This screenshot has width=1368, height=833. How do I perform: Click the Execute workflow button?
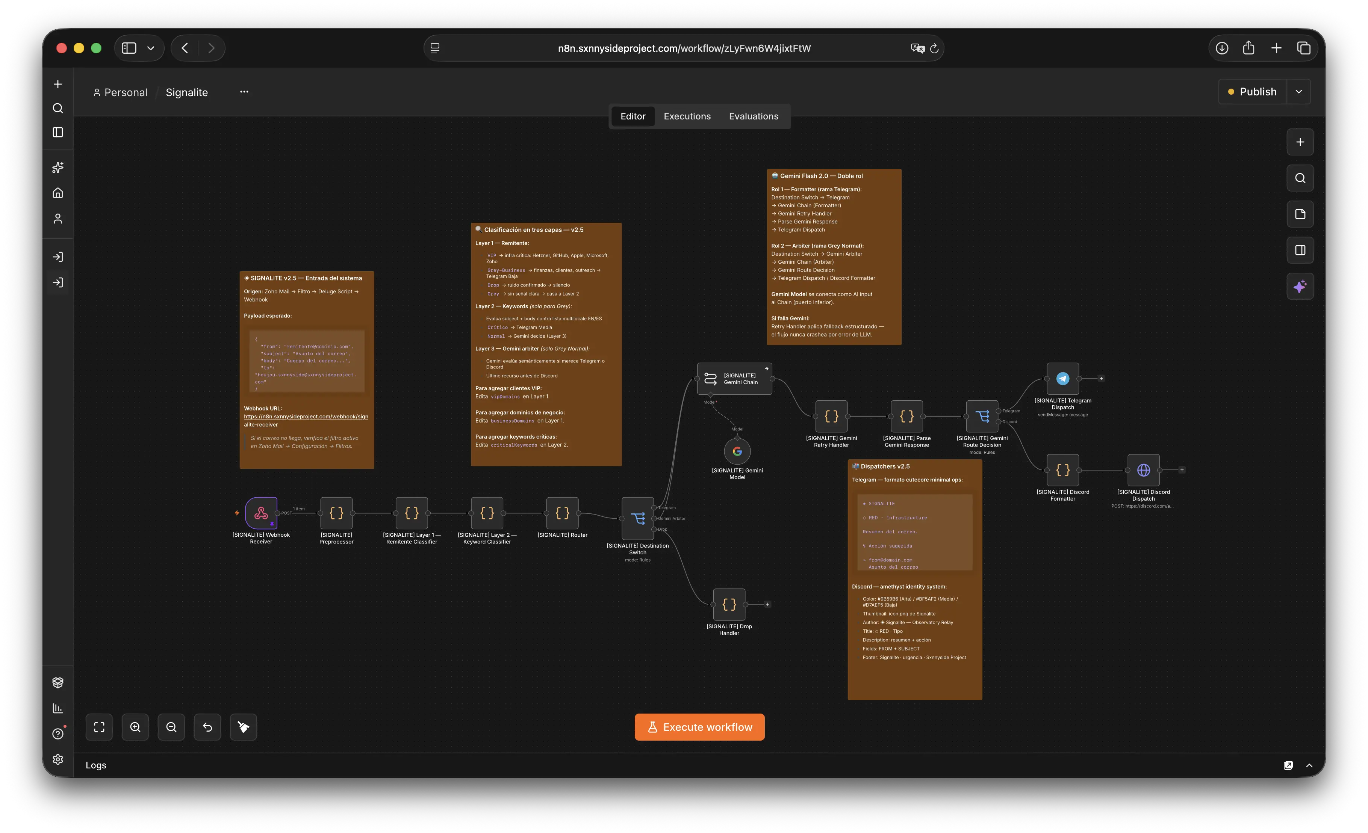tap(699, 727)
